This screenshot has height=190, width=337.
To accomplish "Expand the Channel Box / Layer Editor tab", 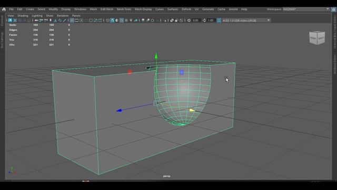I will point(335,32).
